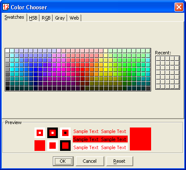Open the Web tab
The image size is (186, 170).
tap(74, 18)
